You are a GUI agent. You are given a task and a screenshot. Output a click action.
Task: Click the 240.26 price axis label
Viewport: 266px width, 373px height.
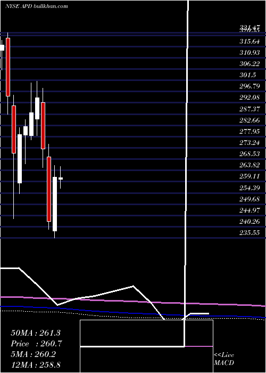(250, 222)
